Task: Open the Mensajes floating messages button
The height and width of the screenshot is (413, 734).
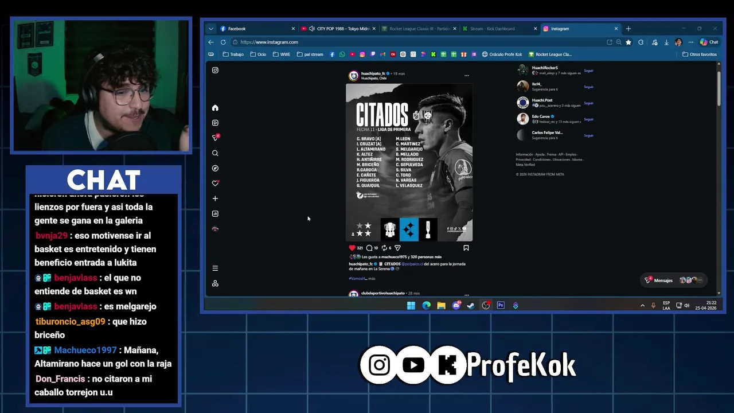Action: pos(674,280)
